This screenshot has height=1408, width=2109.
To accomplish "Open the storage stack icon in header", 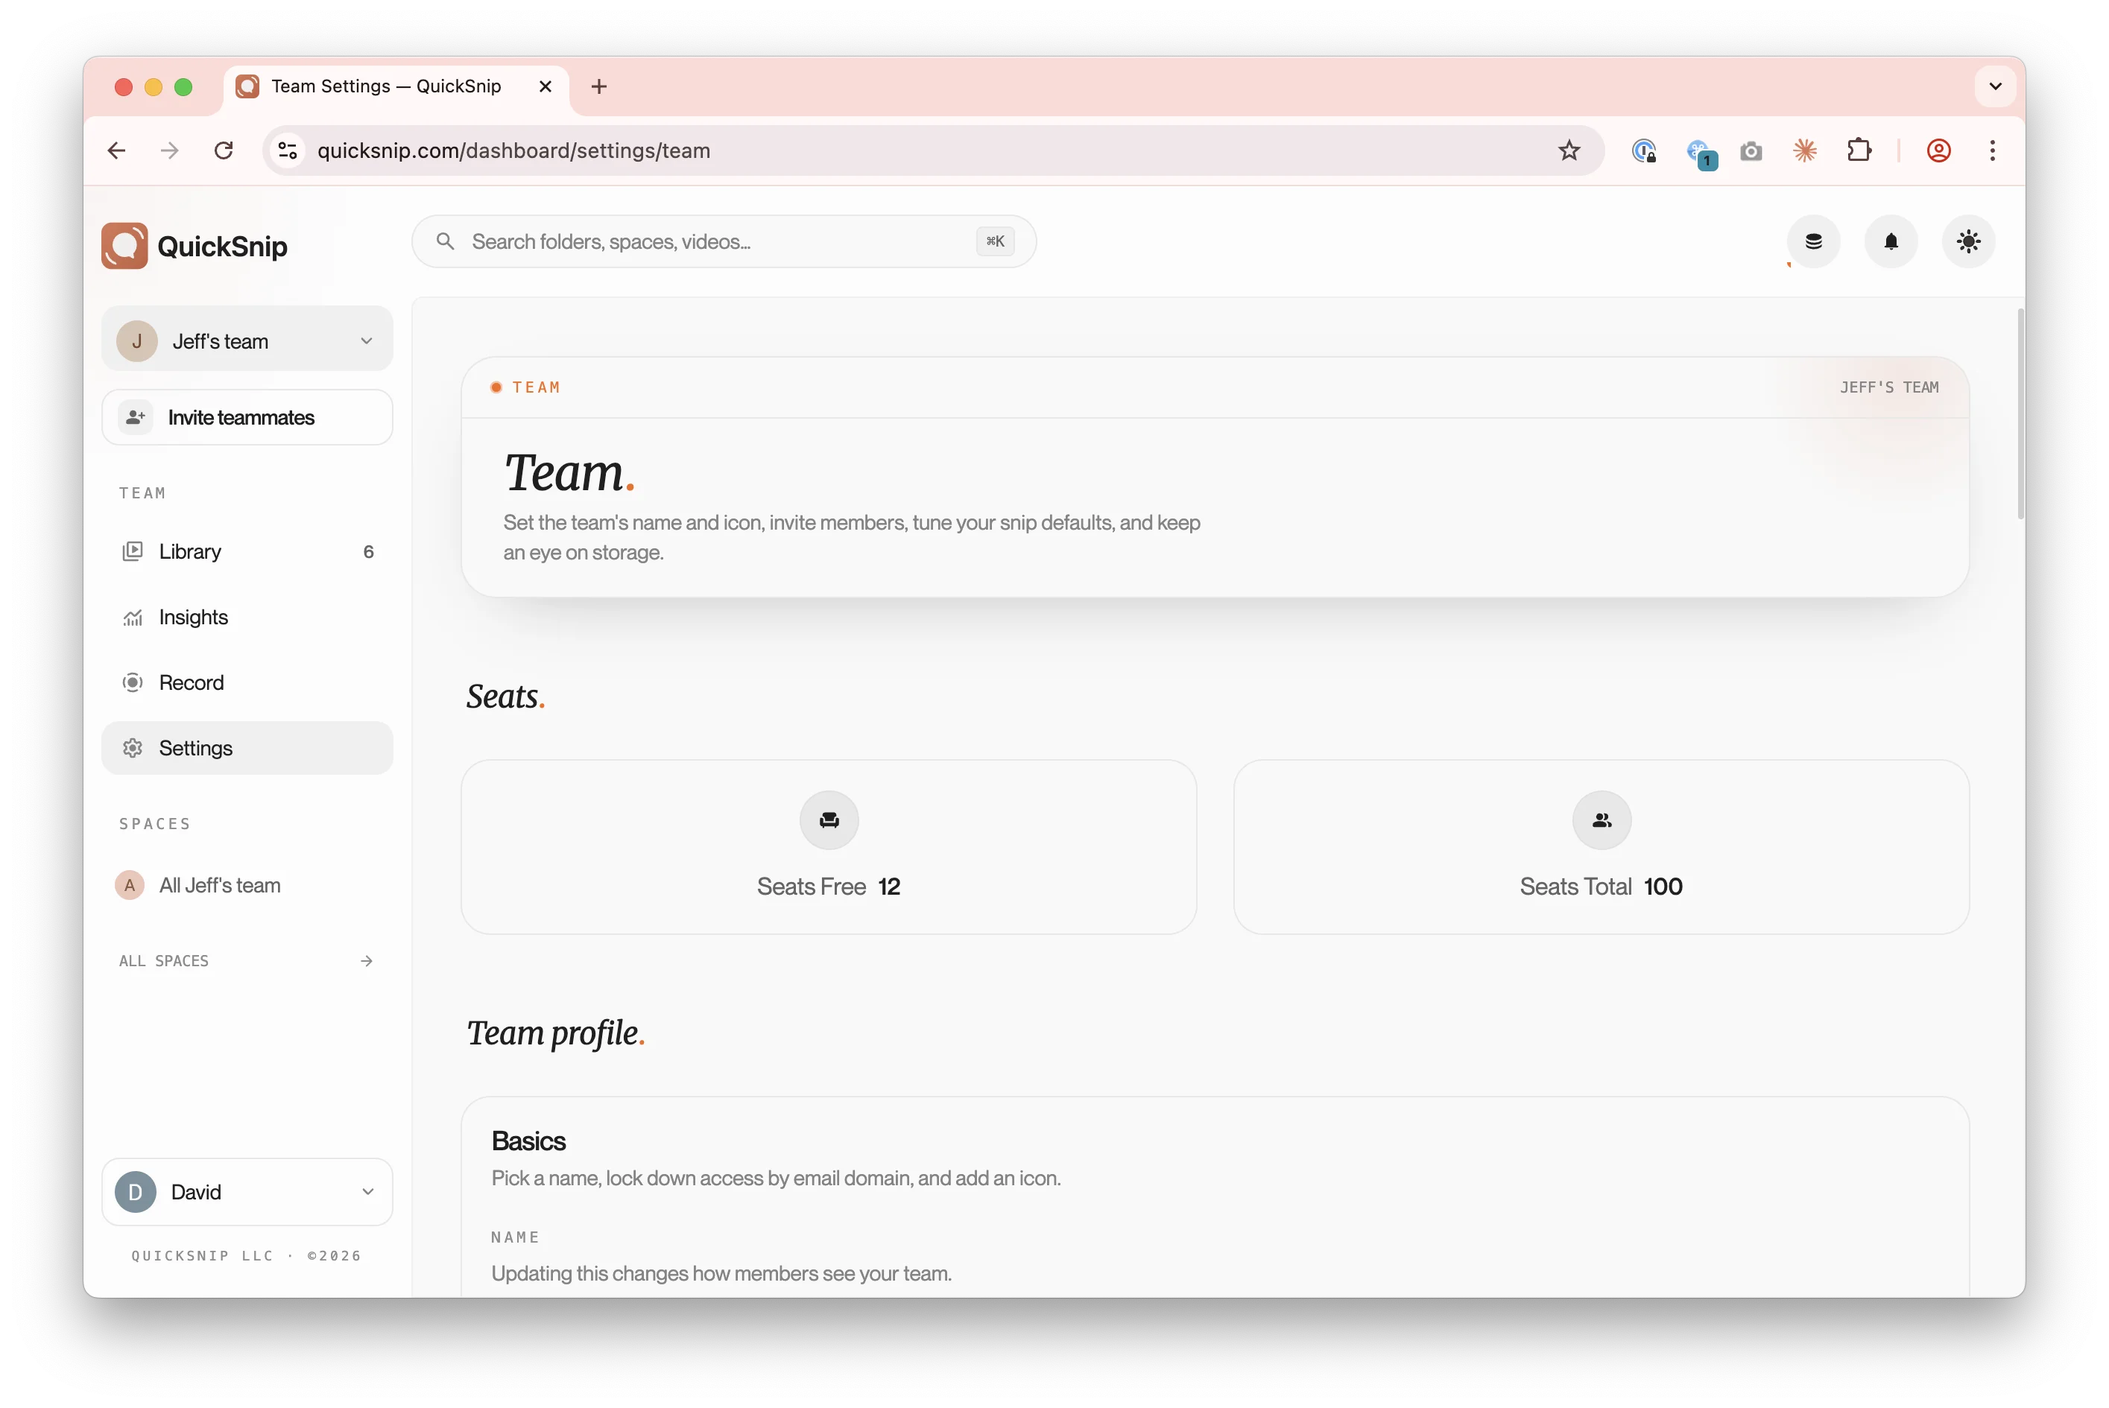I will coord(1813,241).
